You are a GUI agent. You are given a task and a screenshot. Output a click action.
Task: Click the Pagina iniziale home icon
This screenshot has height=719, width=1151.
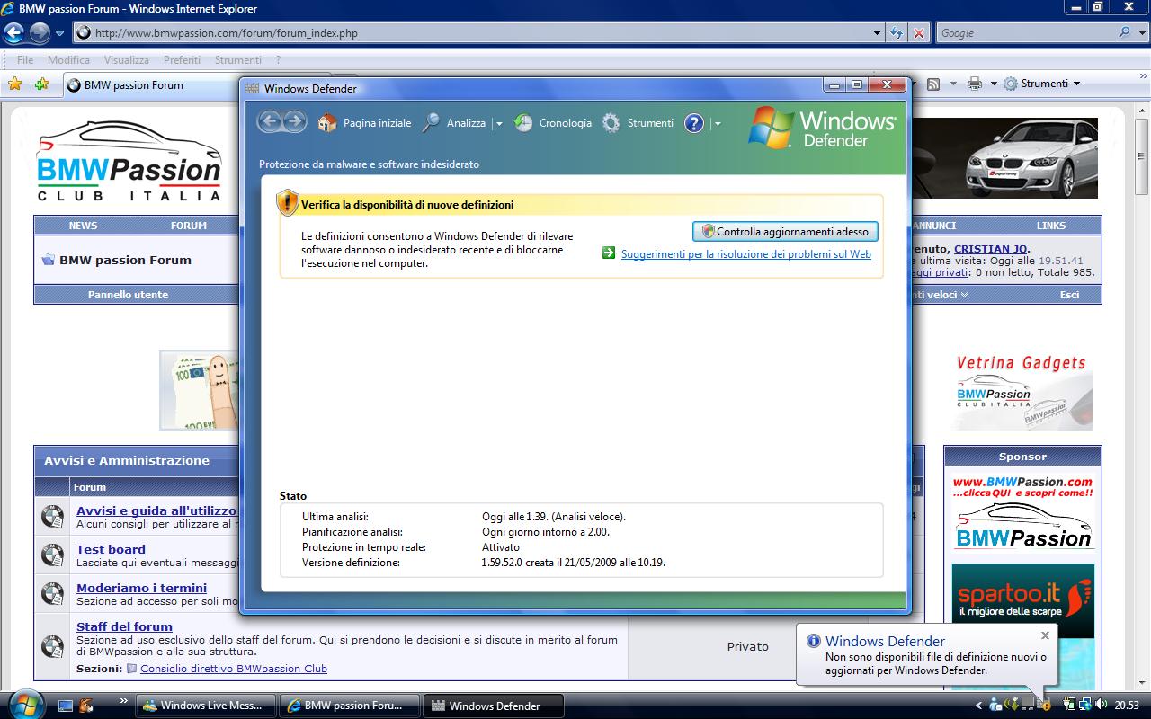click(x=327, y=123)
